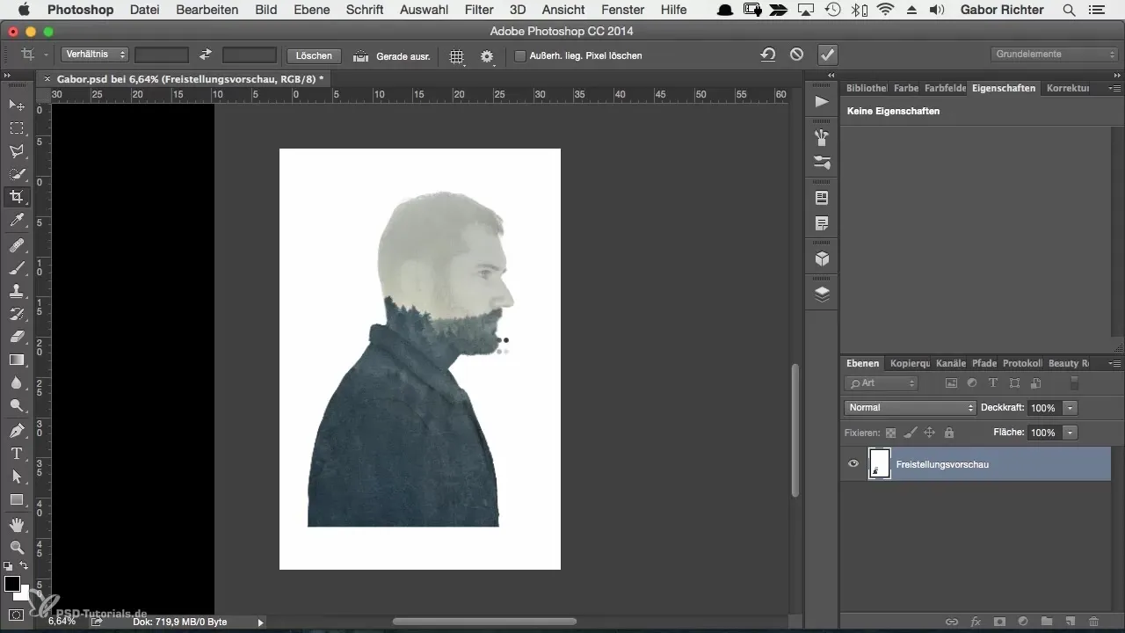Toggle the layer filtering switch

(1073, 383)
